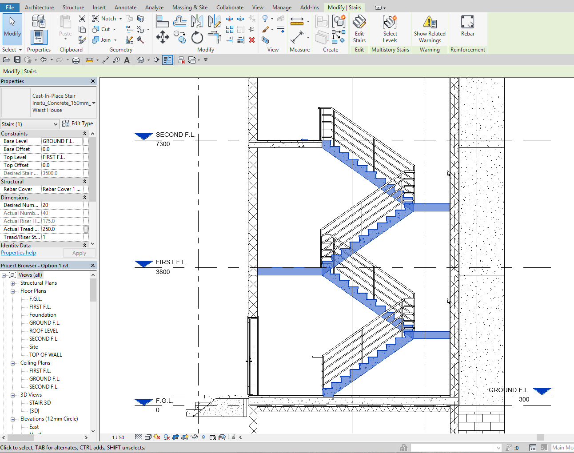Click the Save icon in quick access toolbar
574x453 pixels.
(17, 60)
